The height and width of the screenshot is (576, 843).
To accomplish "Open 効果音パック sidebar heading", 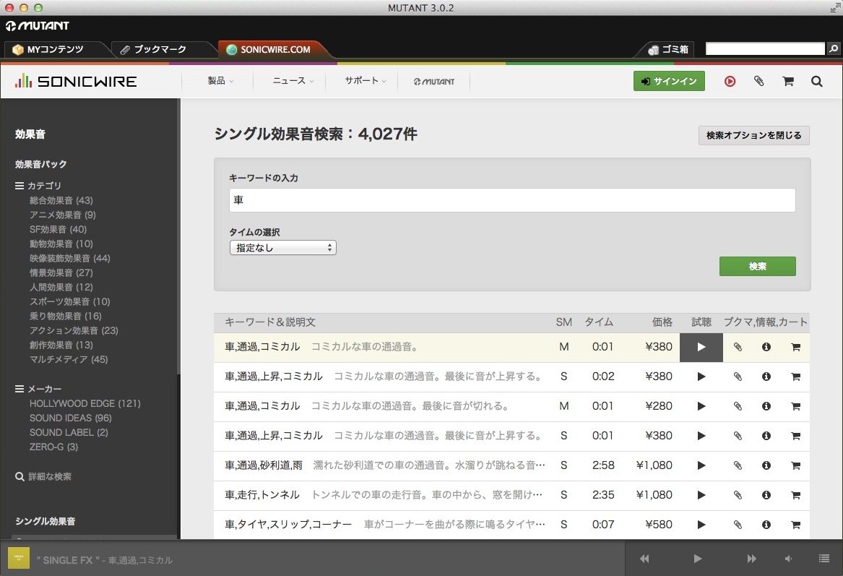I will [41, 164].
